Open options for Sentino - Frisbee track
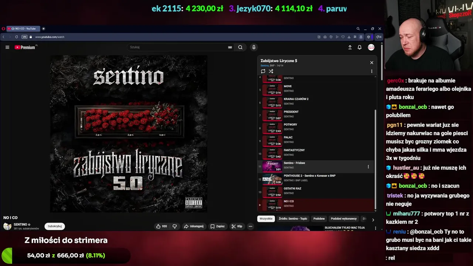The height and width of the screenshot is (266, 473). click(368, 167)
